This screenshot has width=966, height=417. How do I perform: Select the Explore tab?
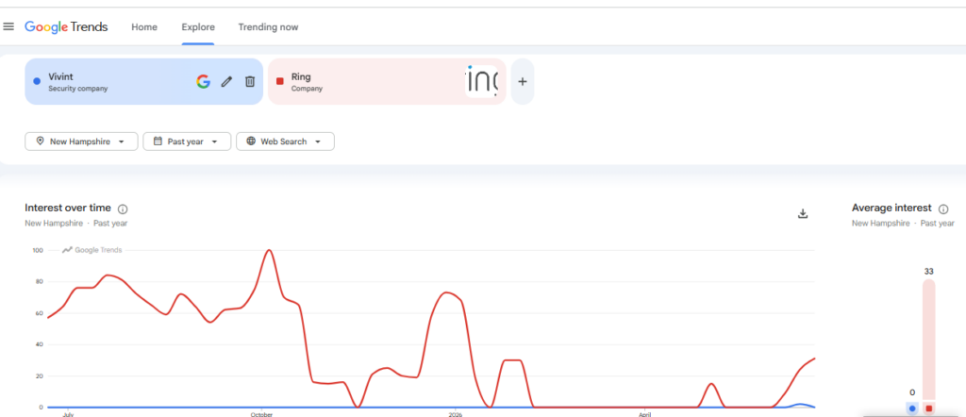click(x=198, y=27)
